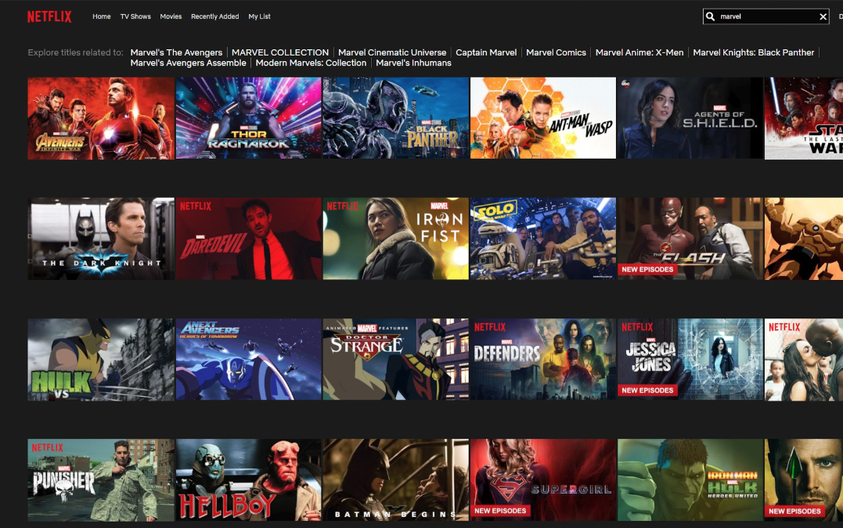Open My List

click(259, 16)
